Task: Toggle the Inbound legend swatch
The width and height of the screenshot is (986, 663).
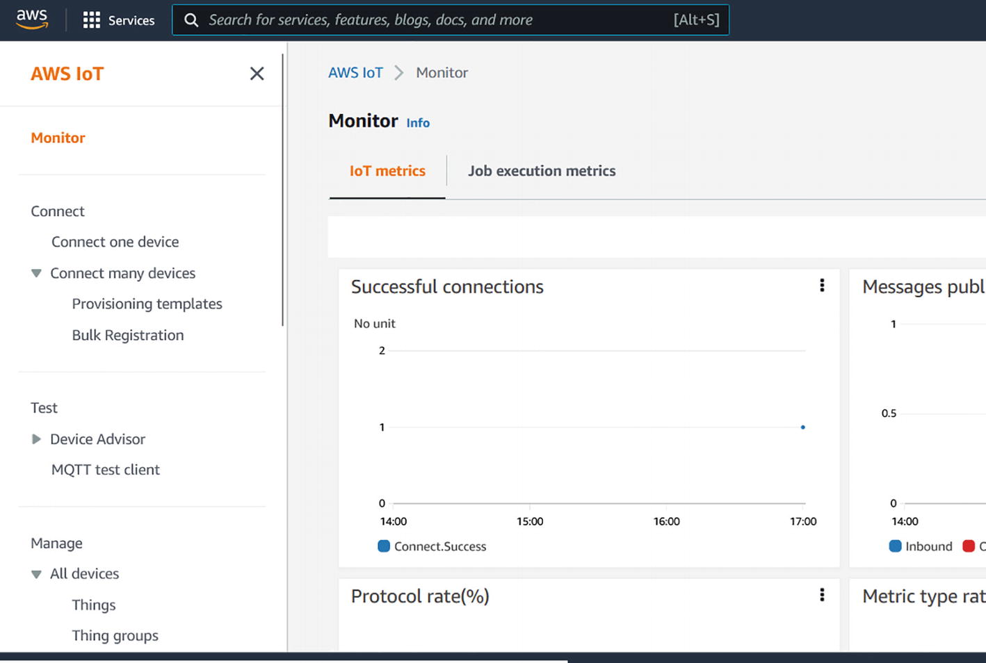Action: 896,546
